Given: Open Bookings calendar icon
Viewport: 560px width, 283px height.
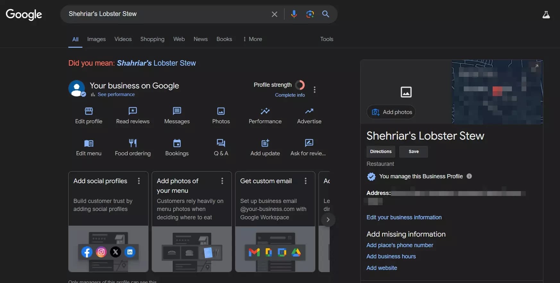Looking at the screenshot, I should click(177, 143).
